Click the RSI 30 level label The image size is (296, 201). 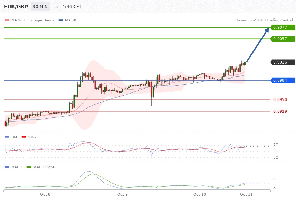click(x=275, y=157)
